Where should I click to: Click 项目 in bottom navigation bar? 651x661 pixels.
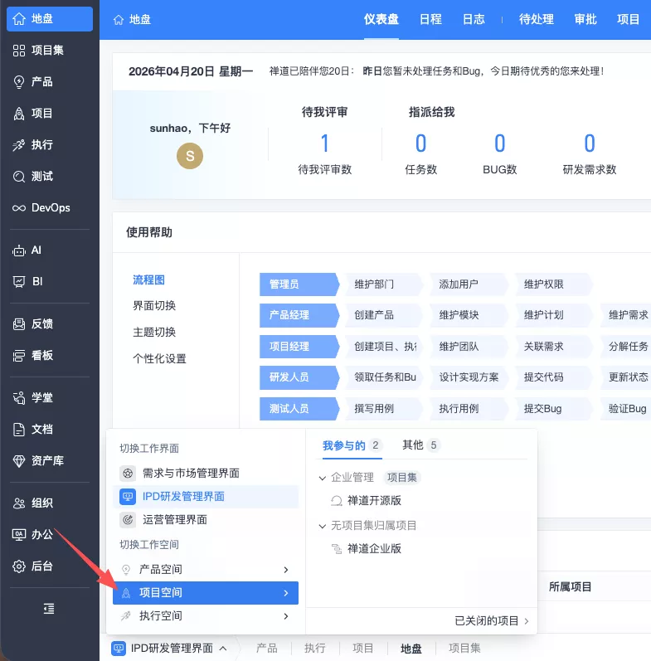click(x=362, y=649)
